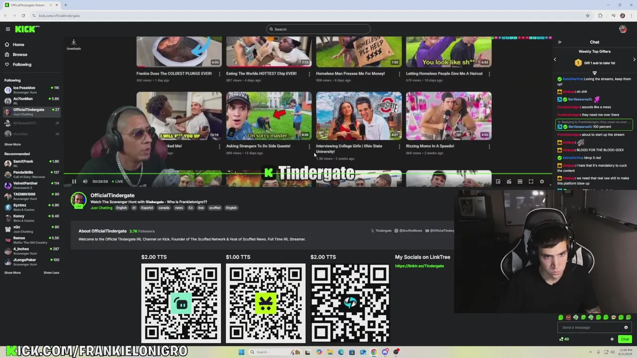Open Browse in sidebar
This screenshot has width=637, height=358.
click(20, 55)
